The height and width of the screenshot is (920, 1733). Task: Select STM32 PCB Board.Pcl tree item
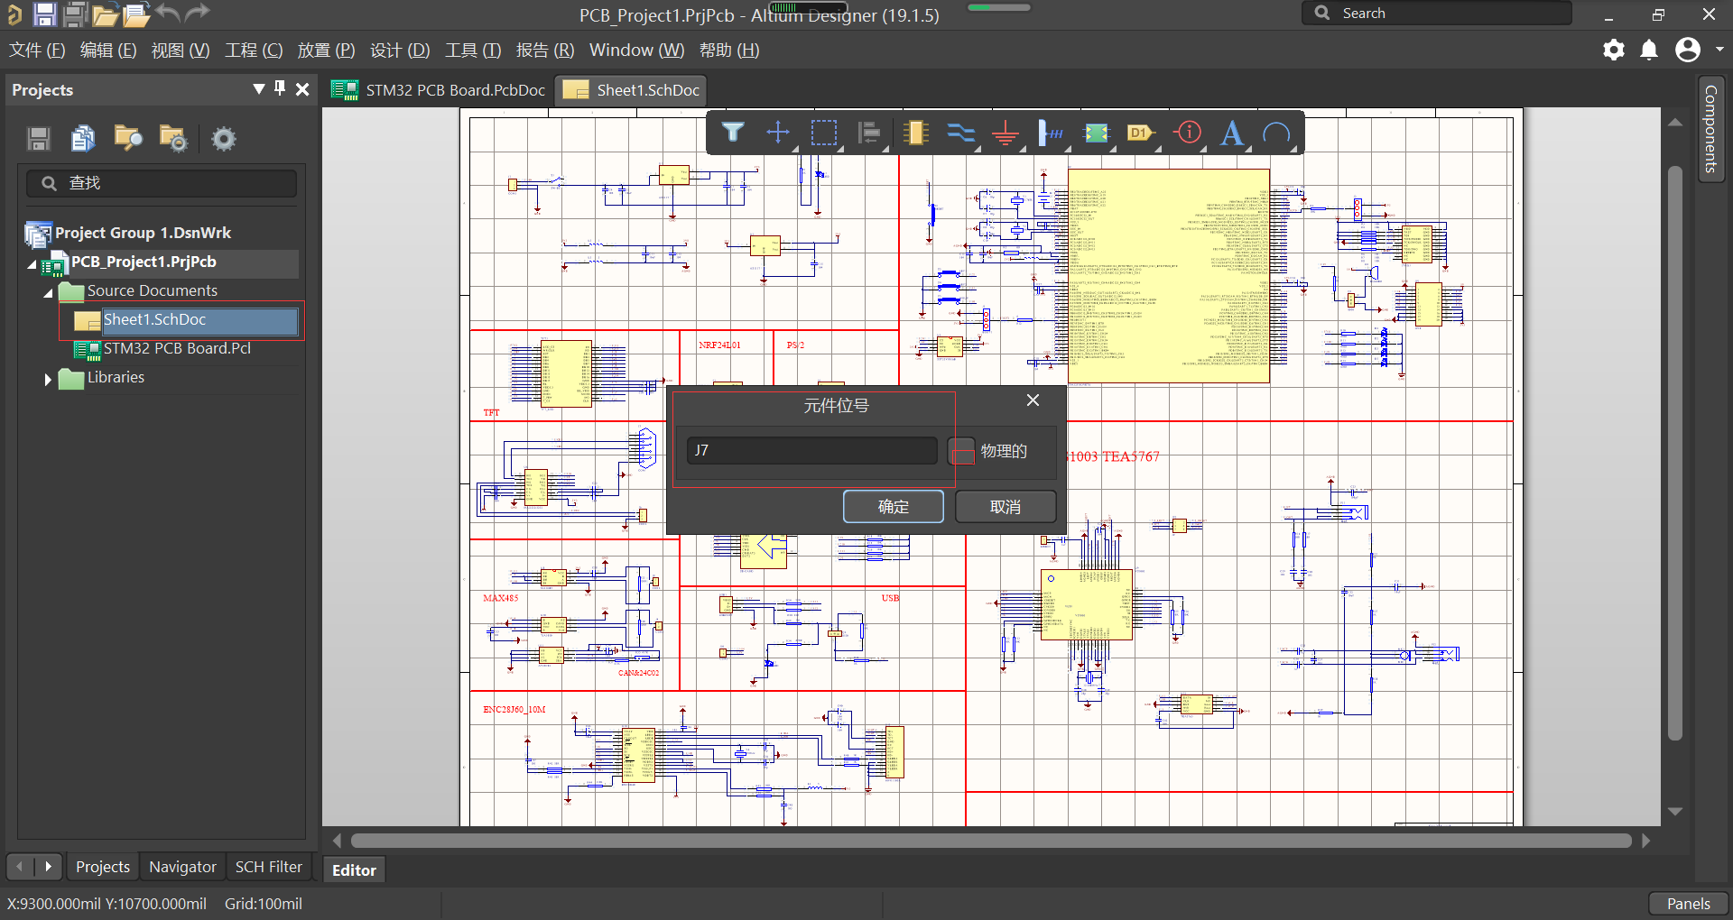(176, 349)
